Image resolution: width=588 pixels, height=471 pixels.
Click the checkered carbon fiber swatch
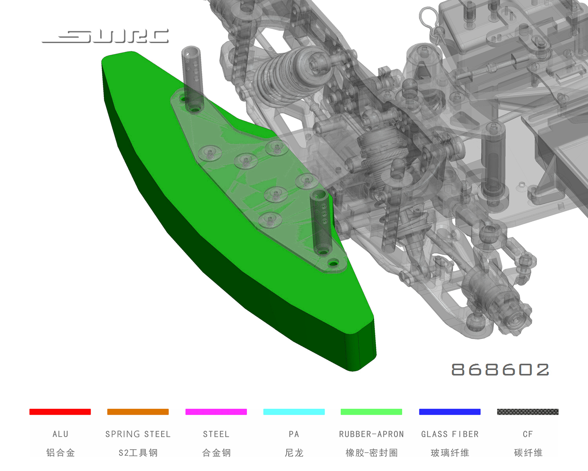[x=528, y=411]
